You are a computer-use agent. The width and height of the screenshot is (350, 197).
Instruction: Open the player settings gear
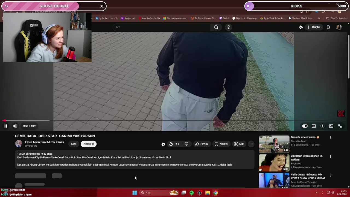tap(322, 126)
